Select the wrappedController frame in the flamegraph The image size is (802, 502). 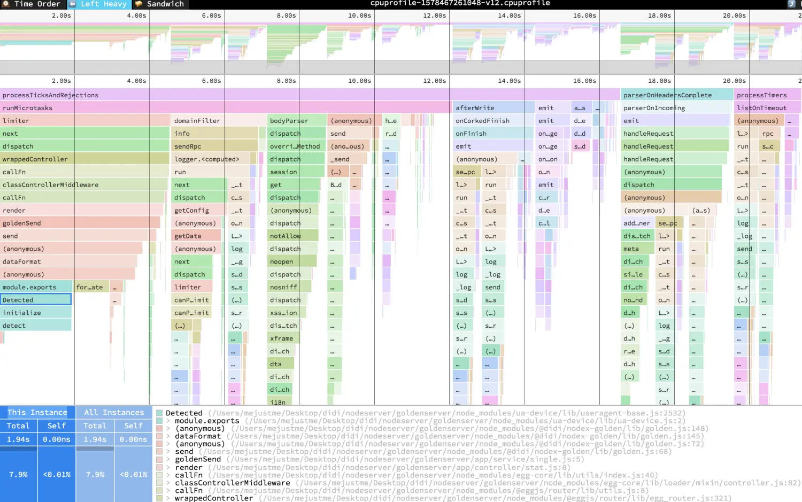tap(84, 159)
